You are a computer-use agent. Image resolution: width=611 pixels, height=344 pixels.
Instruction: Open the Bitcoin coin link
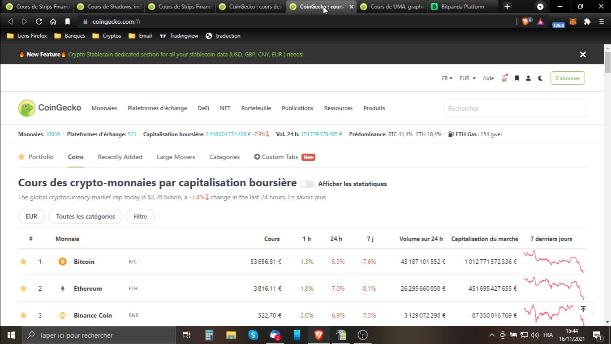pyautogui.click(x=84, y=262)
